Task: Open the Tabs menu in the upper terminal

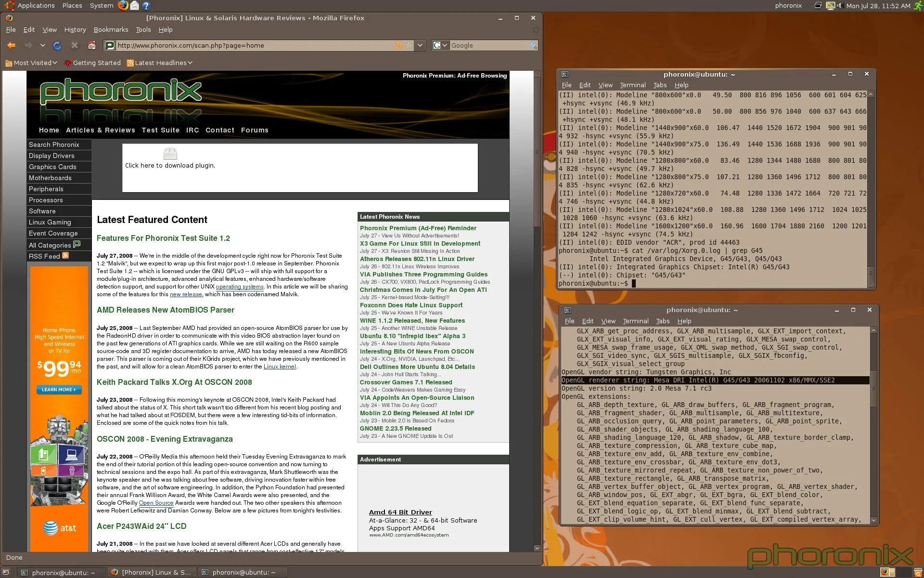Action: 659,85
